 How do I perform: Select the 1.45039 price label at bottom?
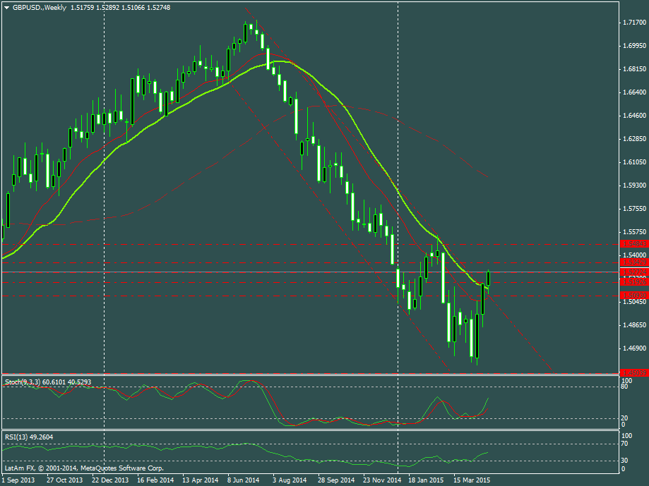pos(633,372)
